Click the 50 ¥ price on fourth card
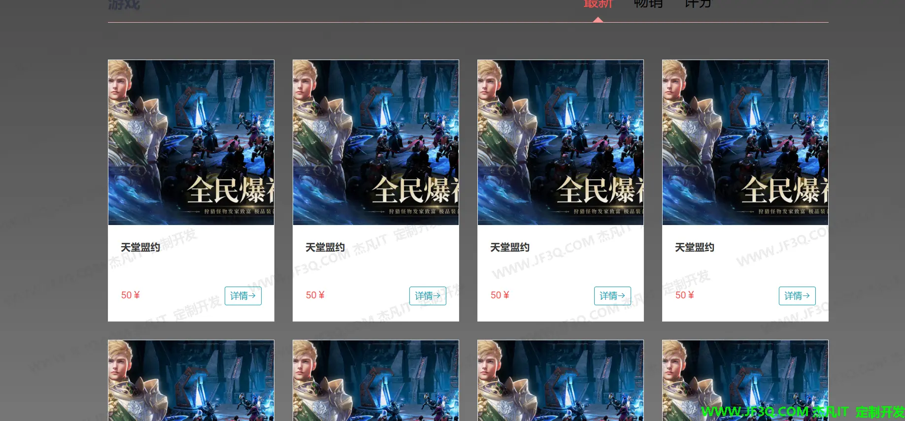The width and height of the screenshot is (905, 421). pos(685,295)
